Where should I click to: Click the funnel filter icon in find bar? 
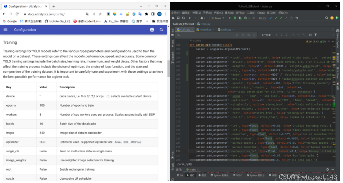[x=315, y=35]
